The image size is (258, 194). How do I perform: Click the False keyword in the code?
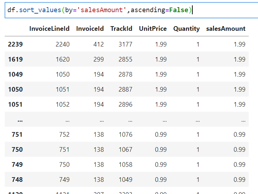pyautogui.click(x=179, y=10)
